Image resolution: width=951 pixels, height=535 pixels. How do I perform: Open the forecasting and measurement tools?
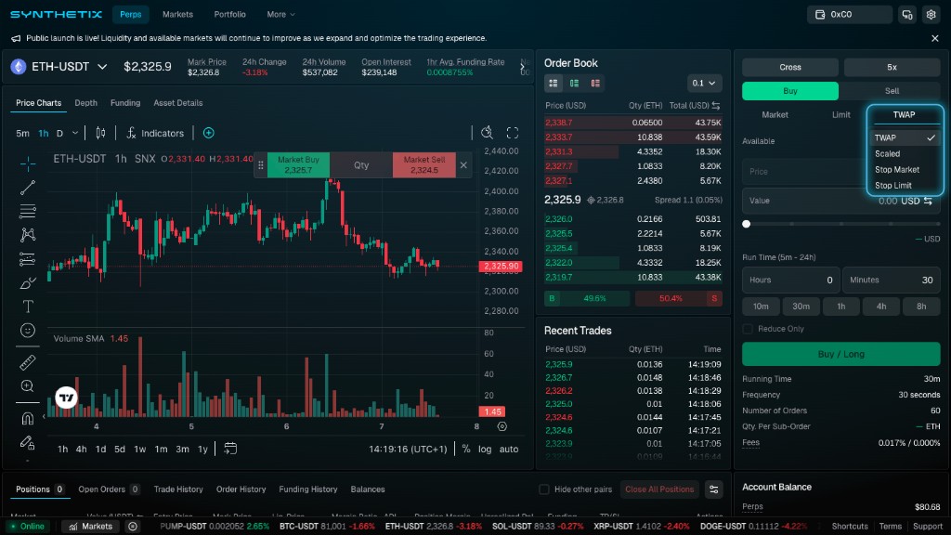[27, 259]
